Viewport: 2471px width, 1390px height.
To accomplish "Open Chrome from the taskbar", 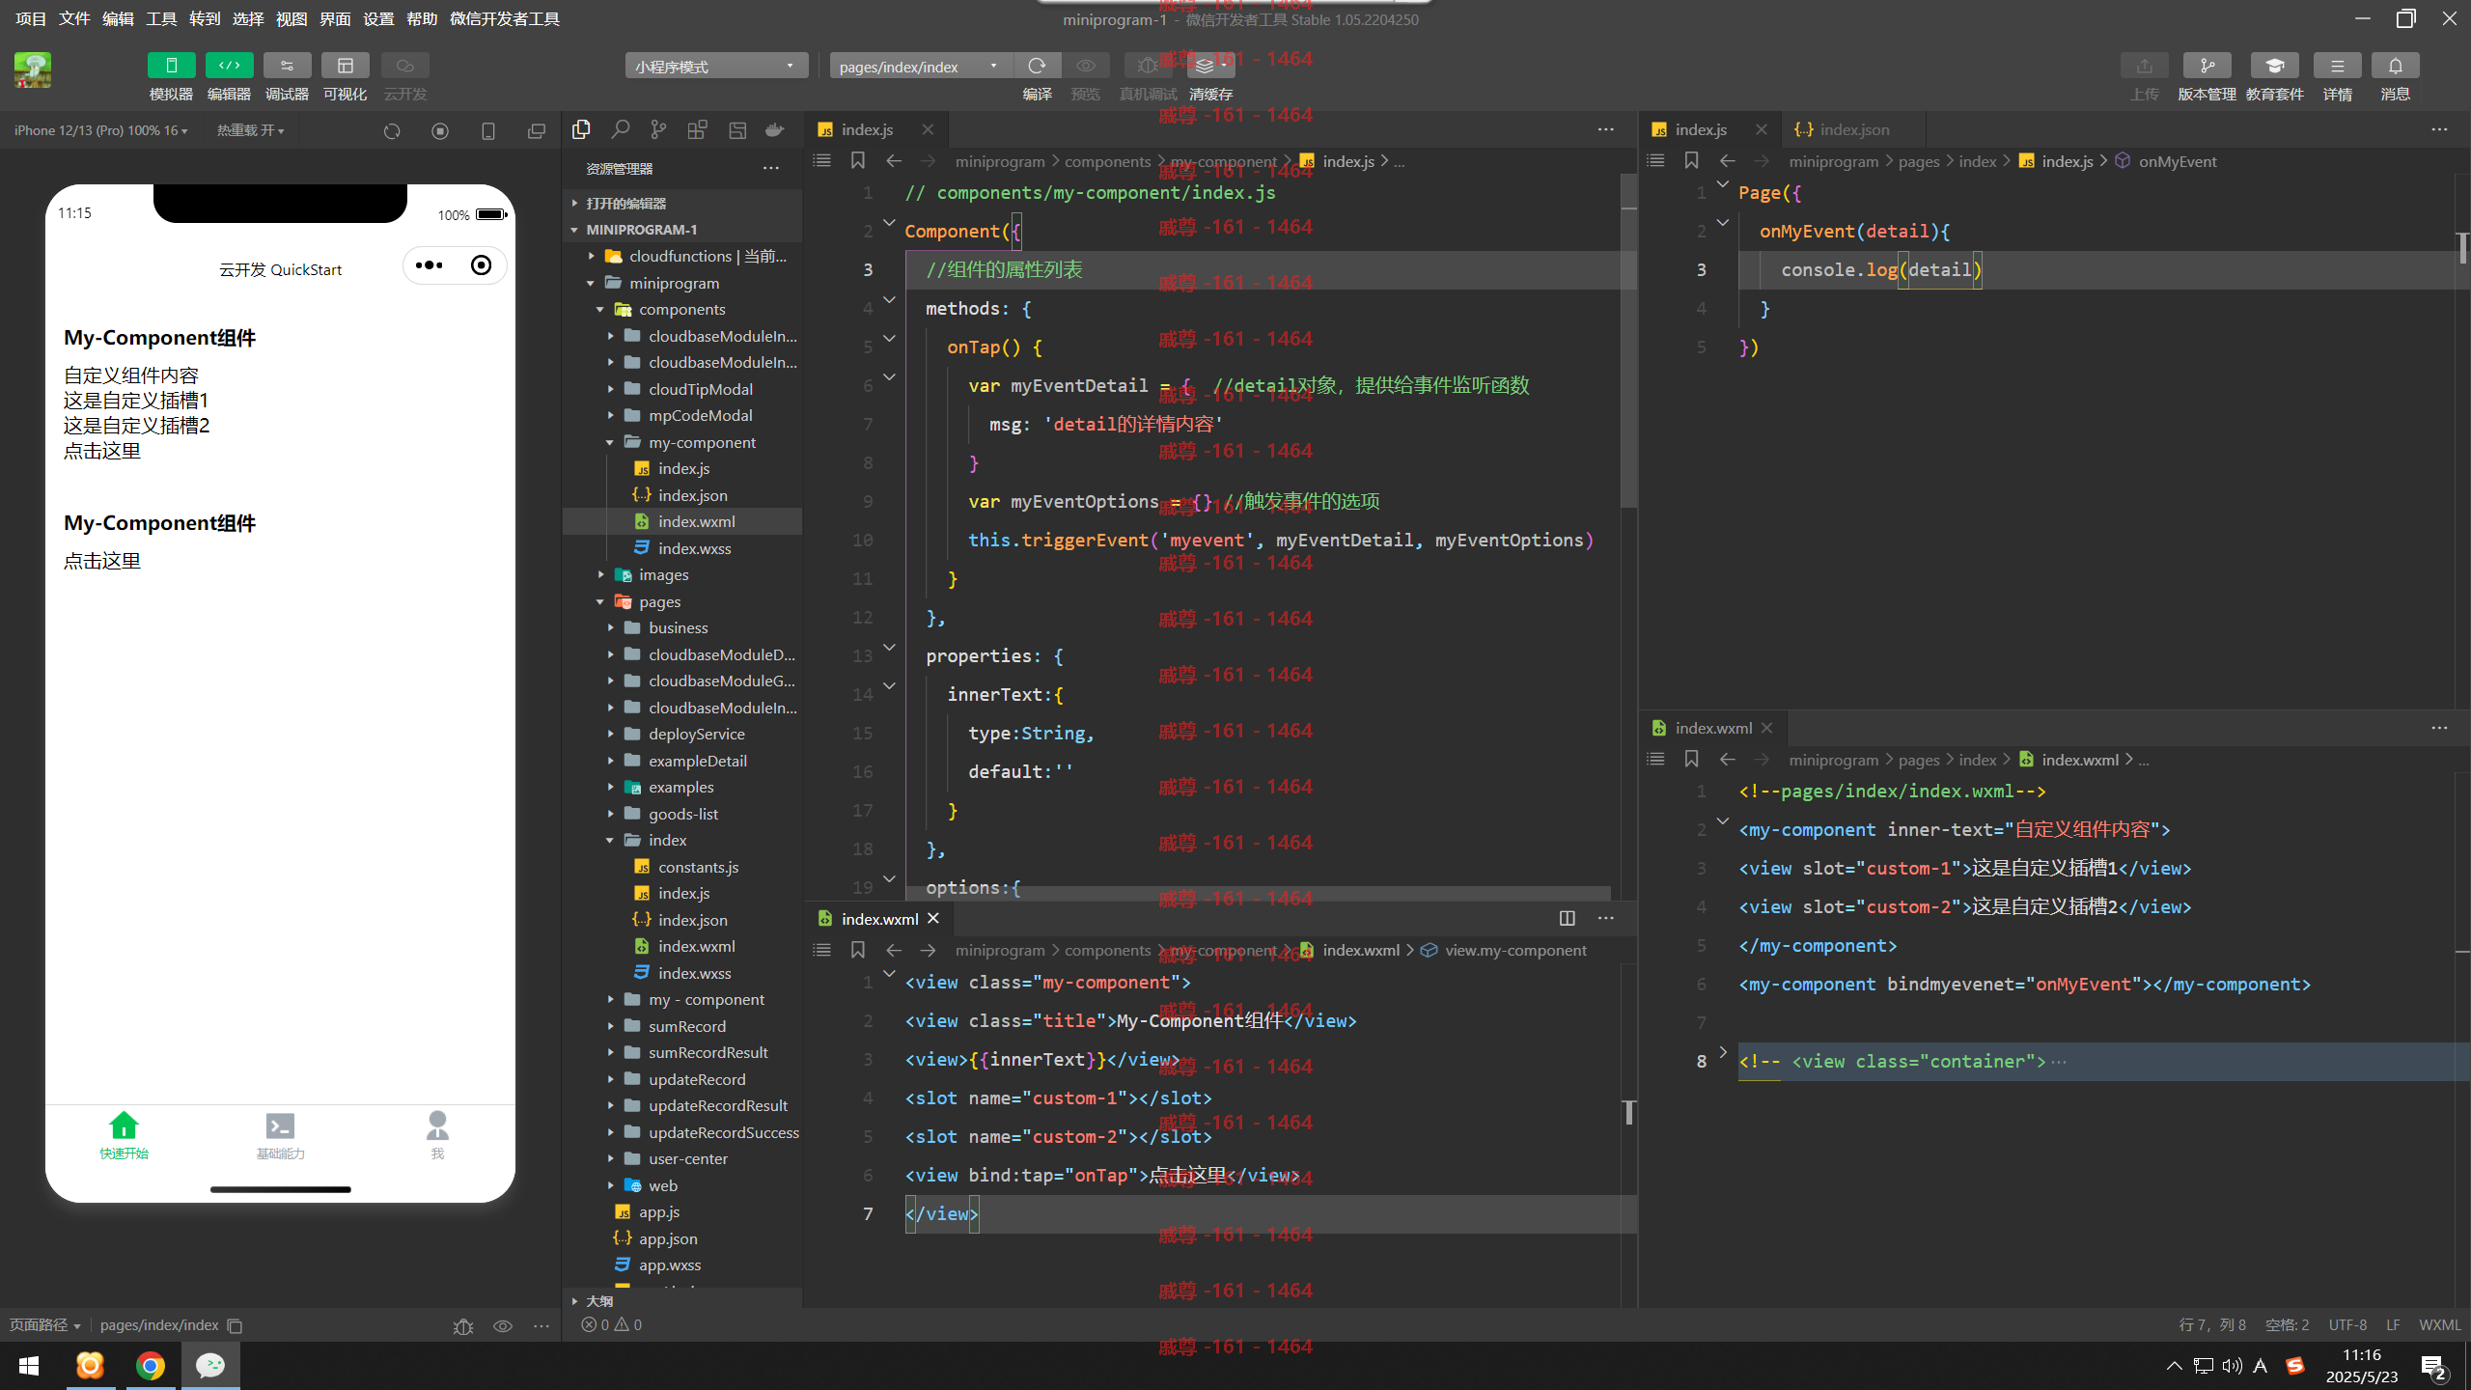I will pyautogui.click(x=150, y=1365).
